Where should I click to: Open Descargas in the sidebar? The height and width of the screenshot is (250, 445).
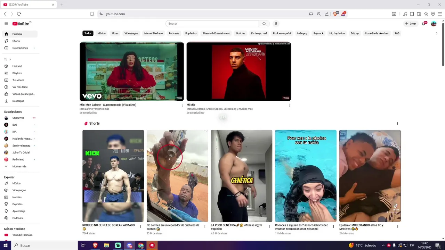tap(20, 101)
